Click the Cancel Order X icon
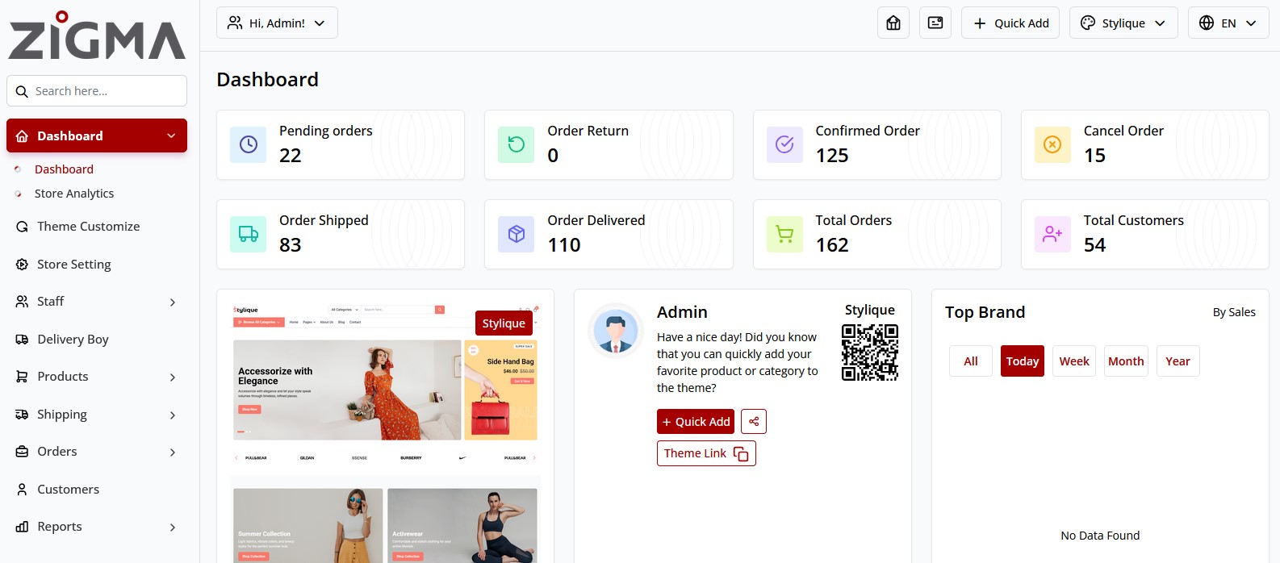1280x563 pixels. click(x=1052, y=145)
